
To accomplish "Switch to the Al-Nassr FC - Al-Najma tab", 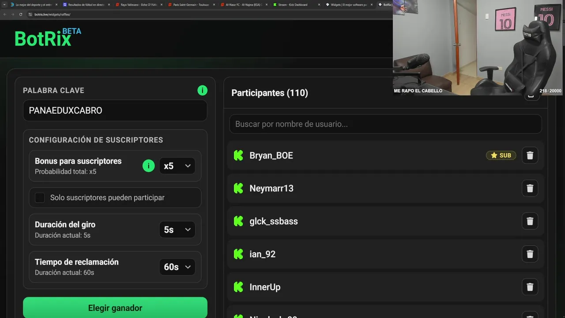I will coord(244,4).
